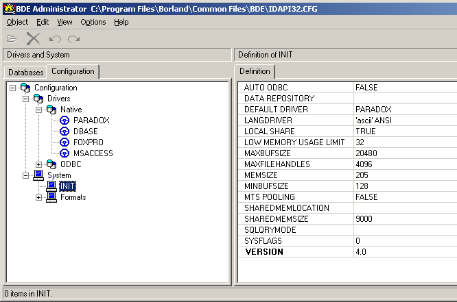Click the FOXPRO driver icon
Viewport: 457px width, 302px height.
(65, 142)
